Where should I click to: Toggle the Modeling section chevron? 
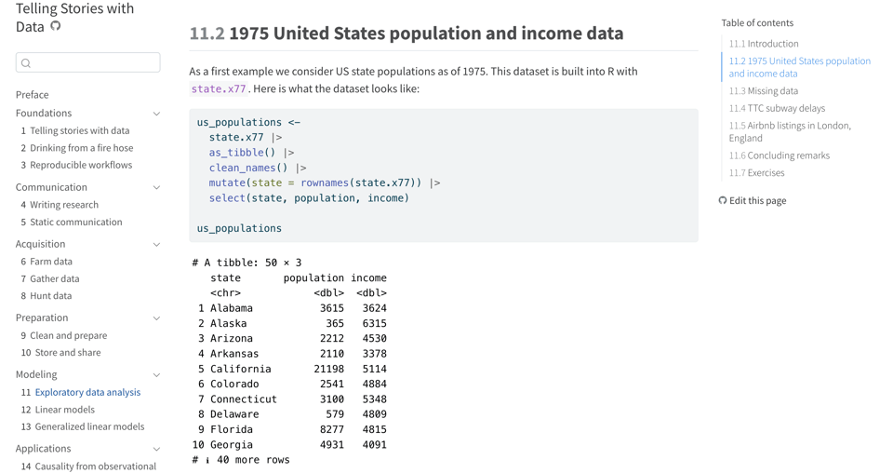coord(156,375)
